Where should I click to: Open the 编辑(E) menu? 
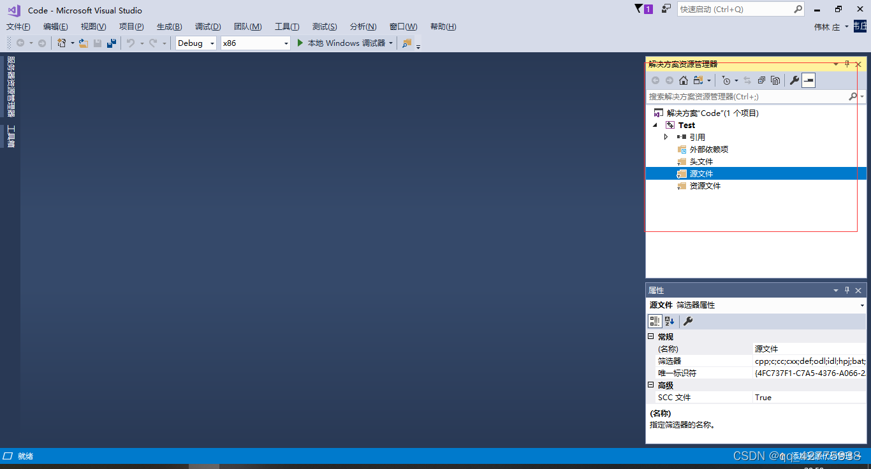coord(55,27)
